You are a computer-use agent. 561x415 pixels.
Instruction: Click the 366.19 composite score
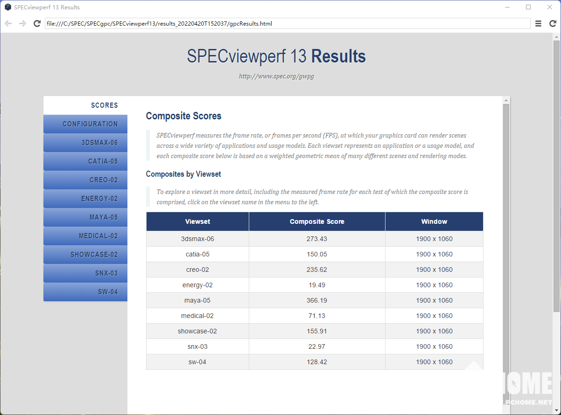point(317,300)
